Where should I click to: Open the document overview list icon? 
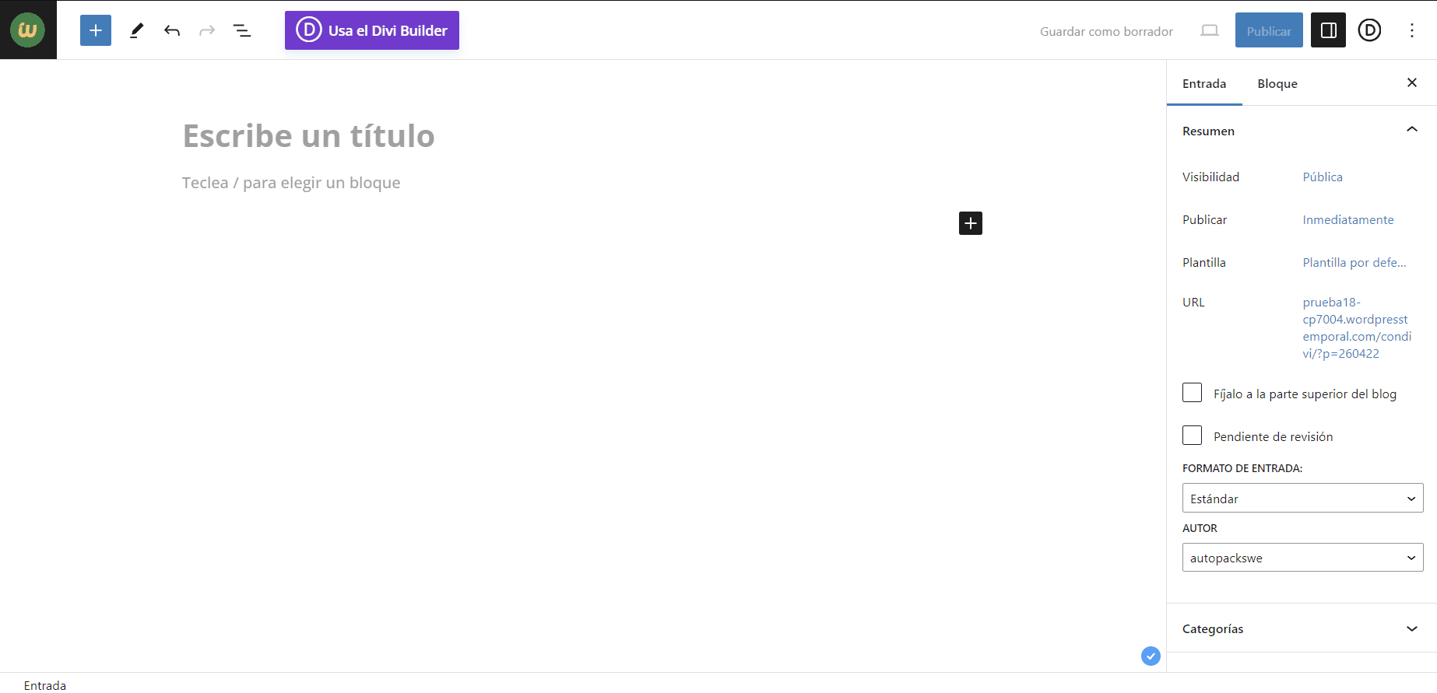[242, 30]
